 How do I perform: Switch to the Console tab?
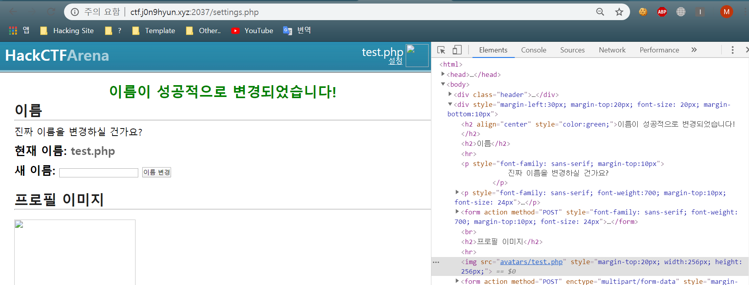[x=534, y=50]
